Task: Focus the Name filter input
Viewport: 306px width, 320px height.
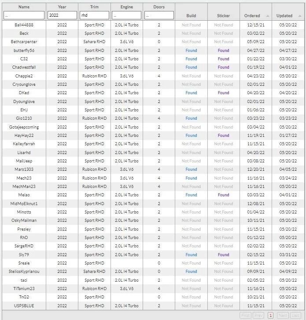Action: coord(24,15)
